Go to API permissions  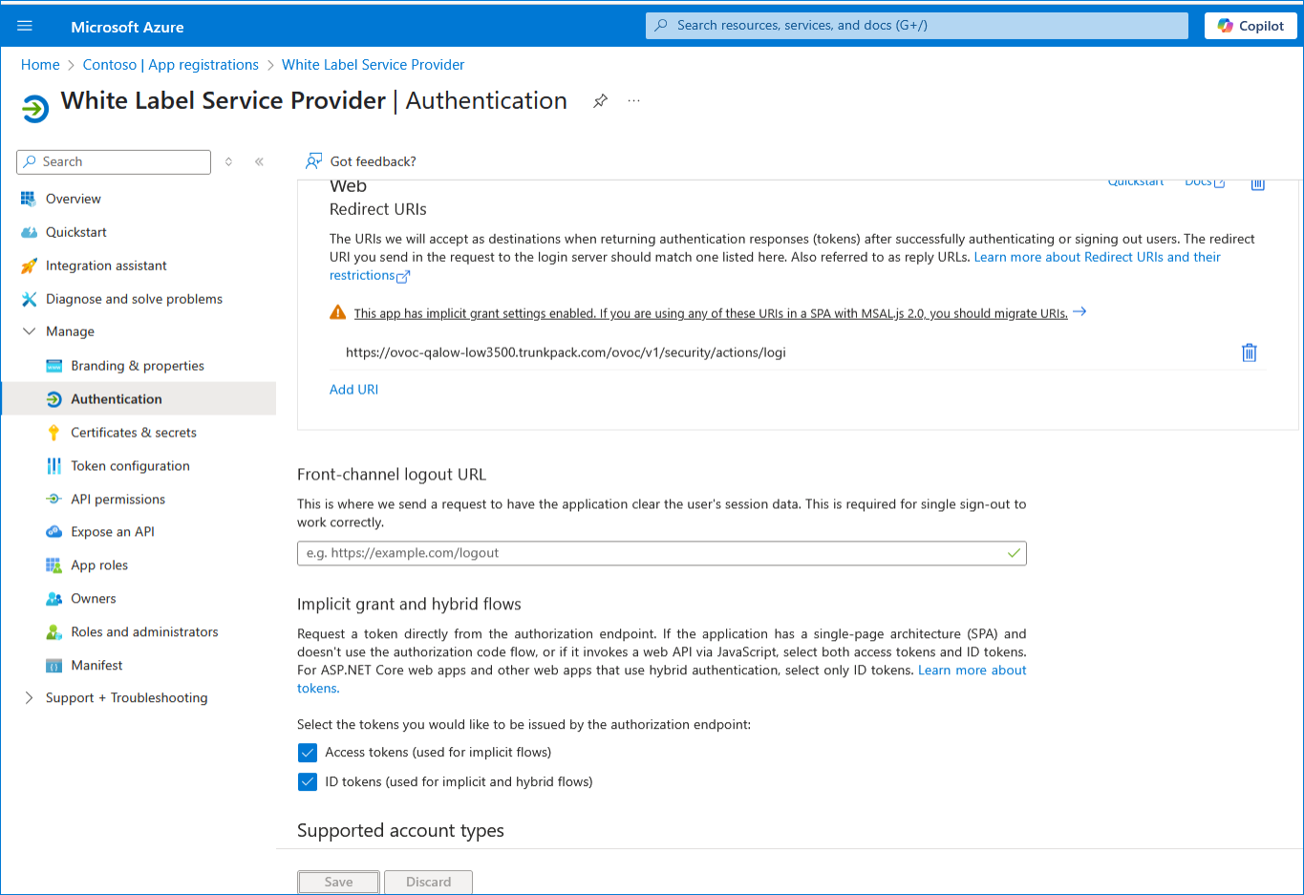[118, 500]
